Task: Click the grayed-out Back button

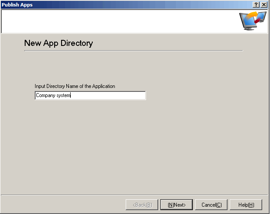Action: (x=142, y=205)
